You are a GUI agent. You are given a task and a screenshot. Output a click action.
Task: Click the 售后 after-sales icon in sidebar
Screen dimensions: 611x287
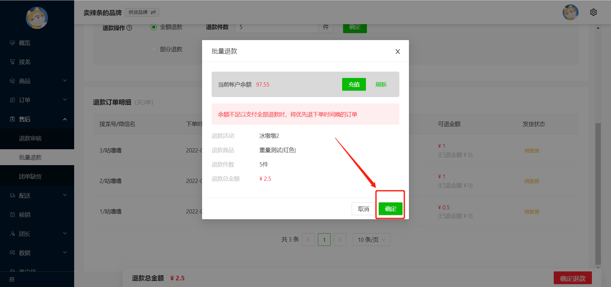(x=12, y=119)
